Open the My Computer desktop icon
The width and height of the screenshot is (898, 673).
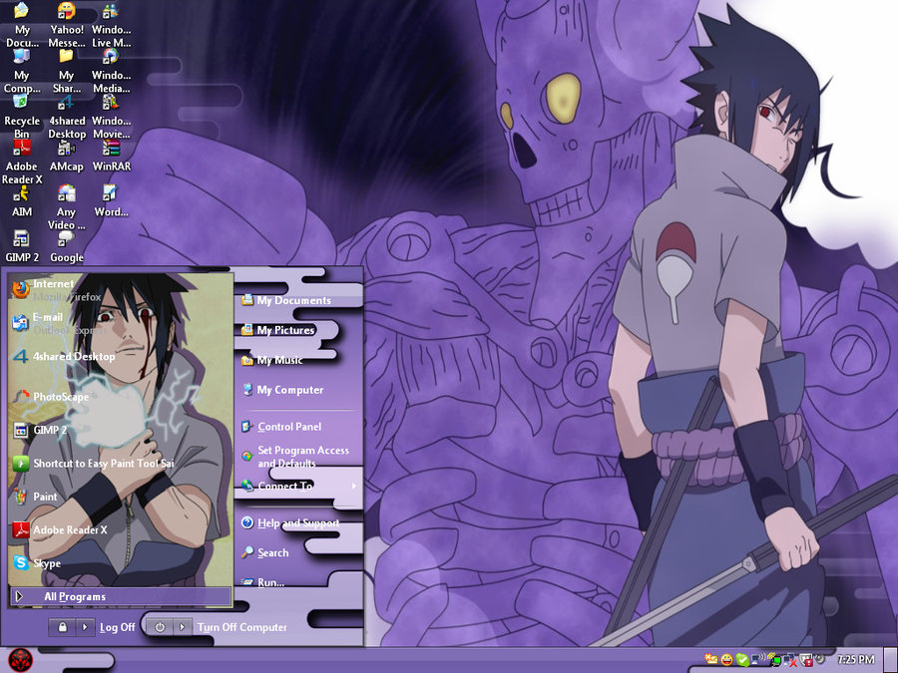22,71
